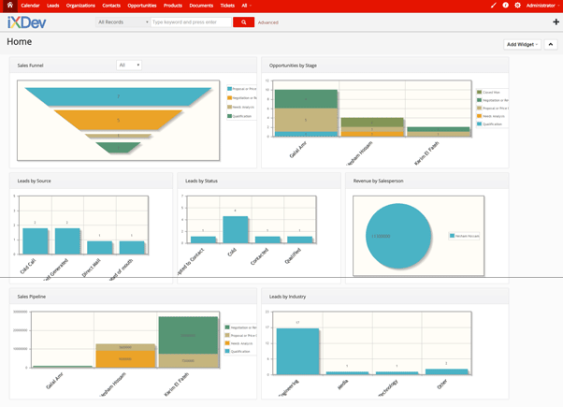Open the Add Widget dropdown
The height and width of the screenshot is (407, 563).
[522, 45]
